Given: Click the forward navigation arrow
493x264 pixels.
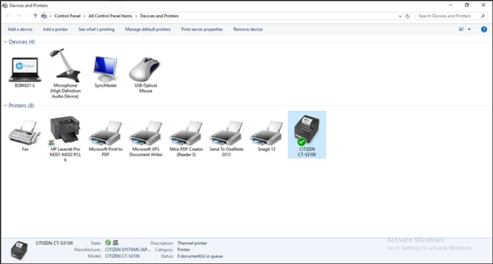Looking at the screenshot, I should (19, 15).
